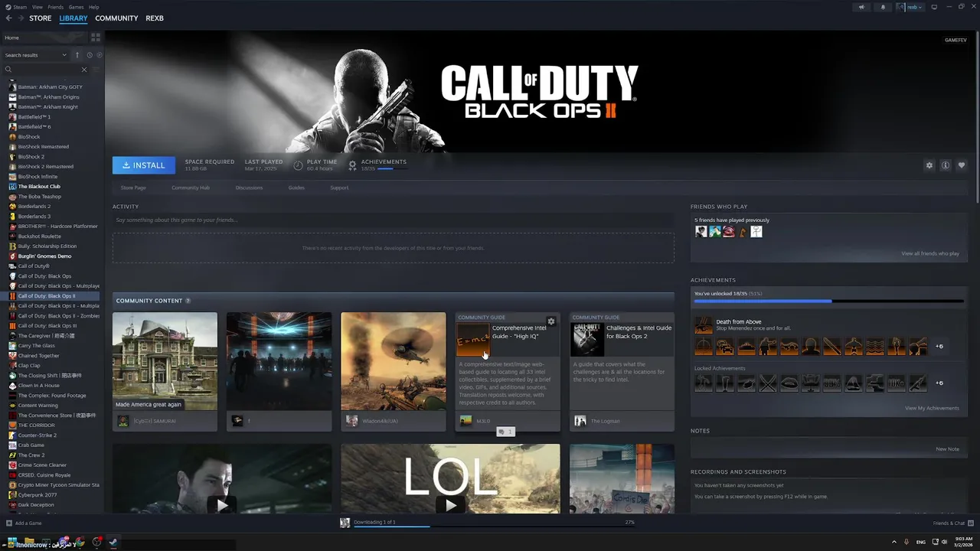Open the Community Hub link

tap(191, 187)
